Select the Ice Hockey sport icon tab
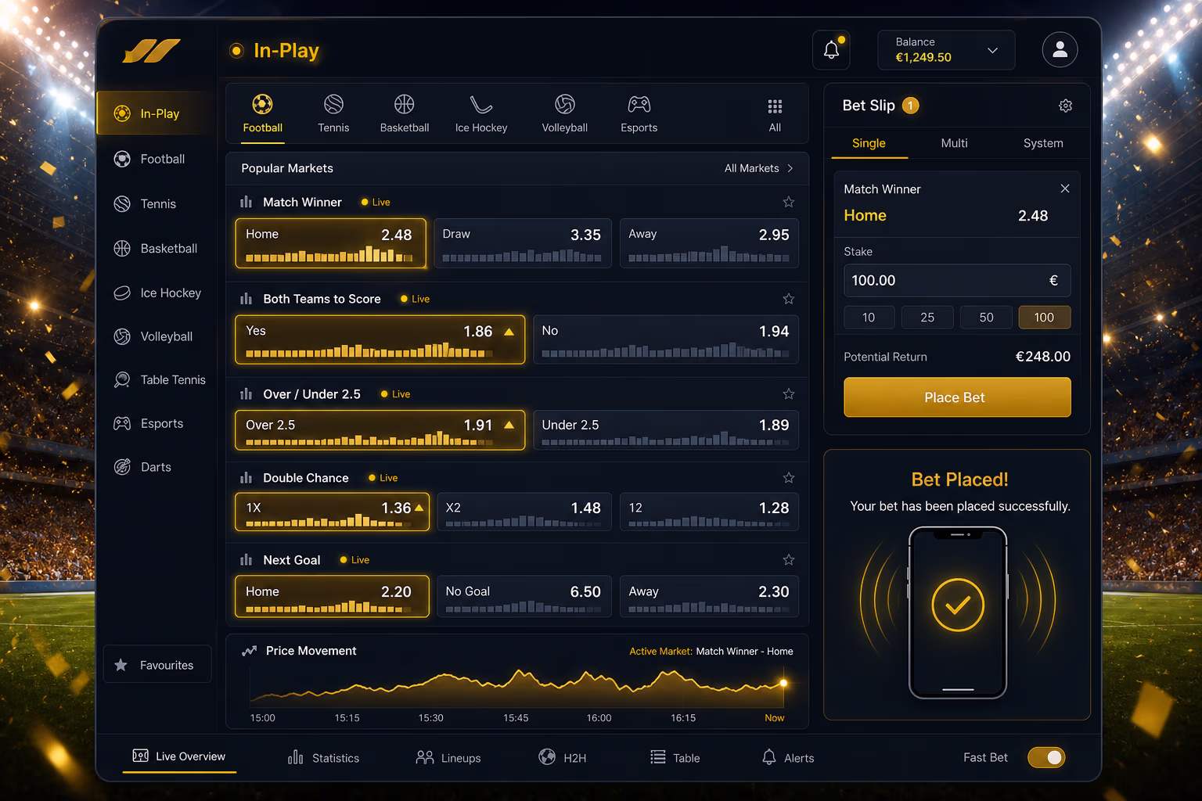This screenshot has width=1202, height=801. tap(481, 114)
